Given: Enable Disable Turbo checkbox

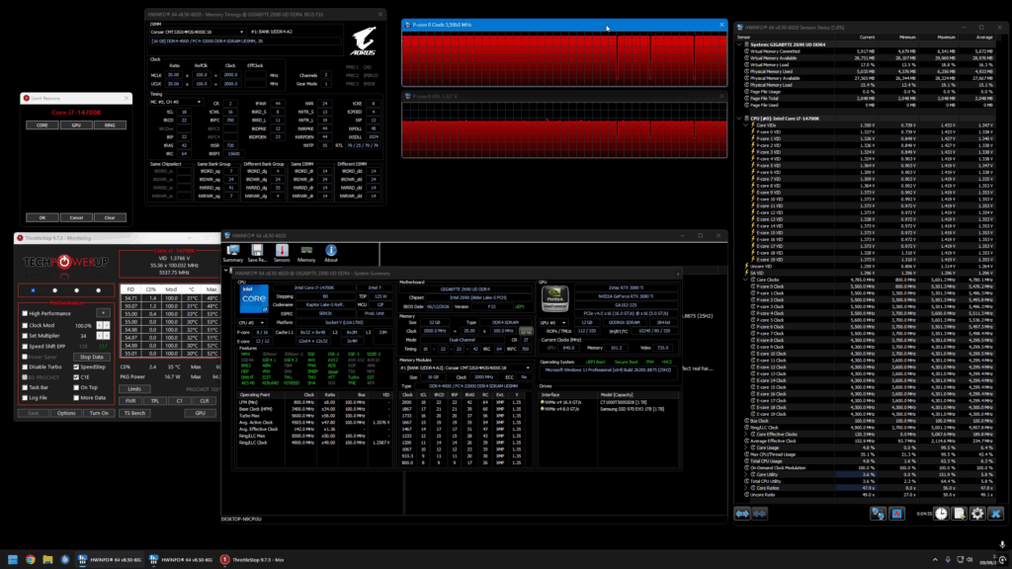Looking at the screenshot, I should click(25, 367).
